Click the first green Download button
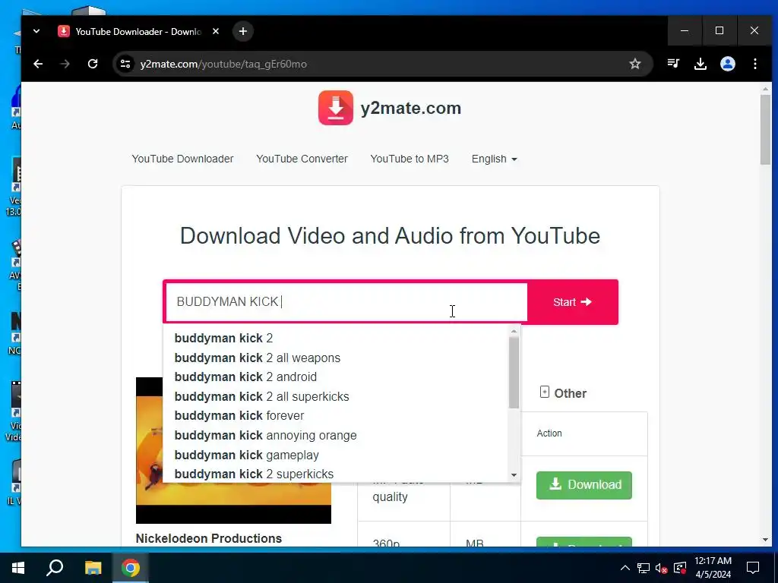The width and height of the screenshot is (778, 583). 584,485
